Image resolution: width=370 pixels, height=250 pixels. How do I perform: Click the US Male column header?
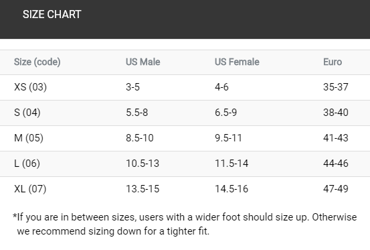143,62
